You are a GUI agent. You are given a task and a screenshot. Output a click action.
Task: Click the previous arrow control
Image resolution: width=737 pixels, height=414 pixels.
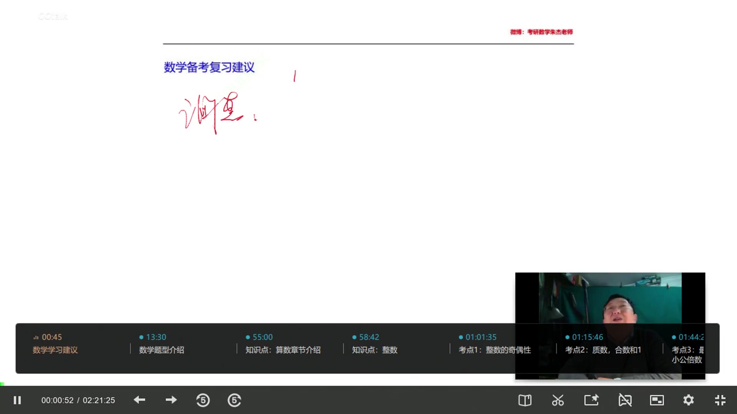click(140, 400)
